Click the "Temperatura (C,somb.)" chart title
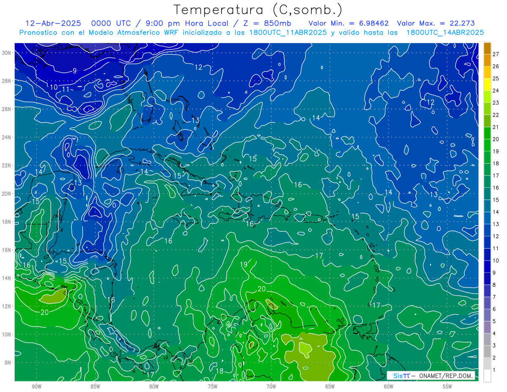 (258, 10)
